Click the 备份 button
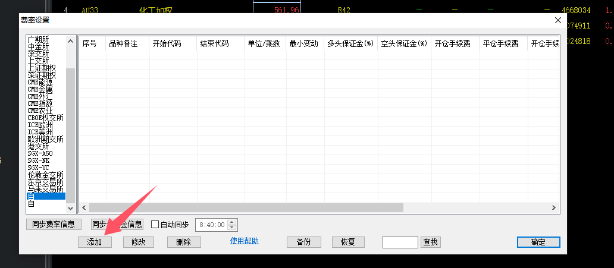 pos(304,242)
